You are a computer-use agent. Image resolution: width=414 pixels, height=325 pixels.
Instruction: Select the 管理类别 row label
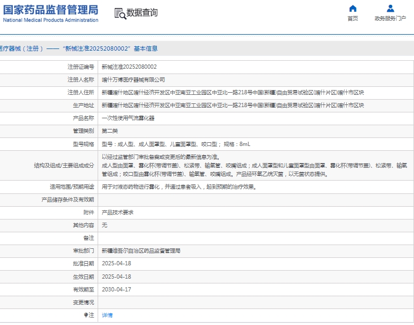(x=83, y=131)
